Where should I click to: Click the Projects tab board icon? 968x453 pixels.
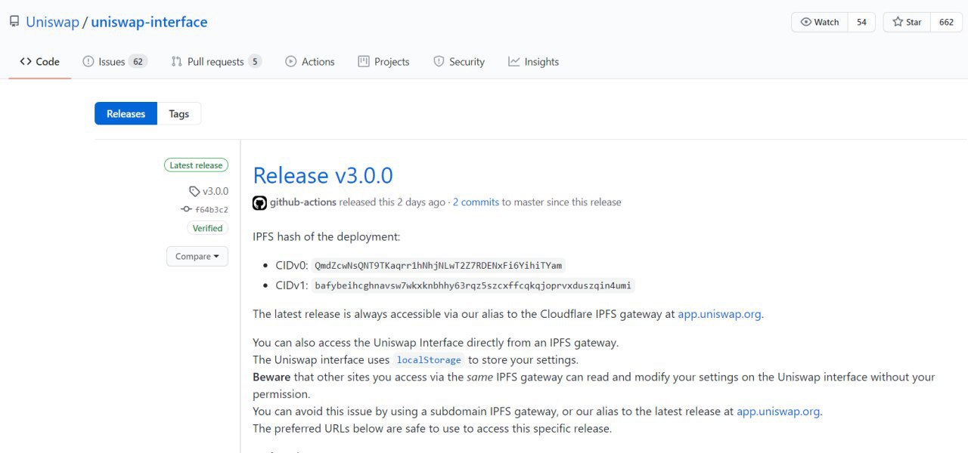[364, 62]
